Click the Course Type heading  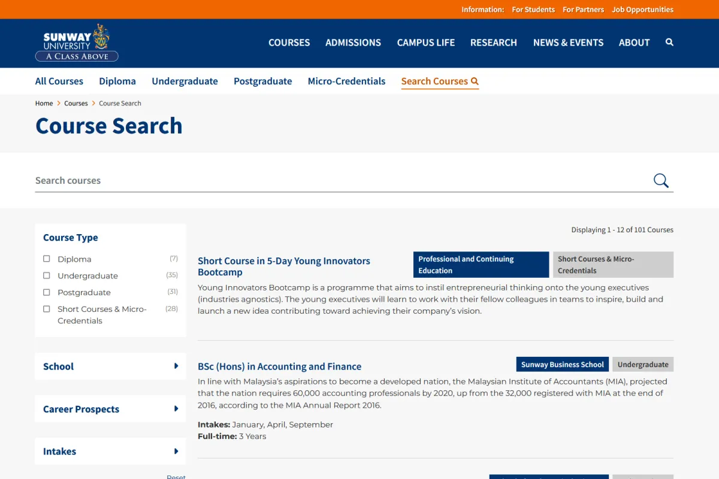click(x=71, y=237)
